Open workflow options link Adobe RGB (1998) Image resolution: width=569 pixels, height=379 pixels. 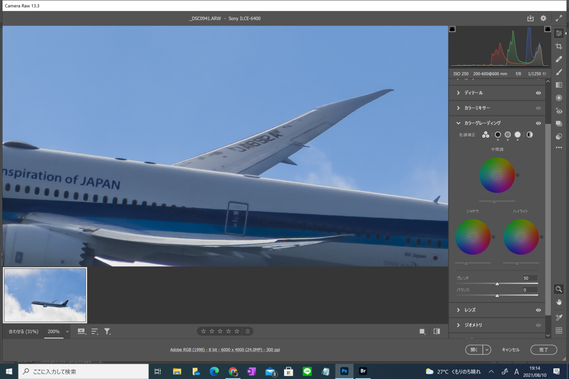[225, 350]
